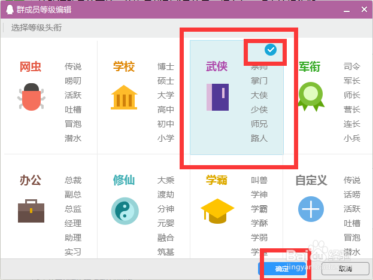373x280 pixels.
Task: Click the 选择等级头衔 section label
Action: click(x=37, y=28)
